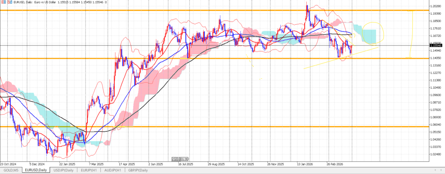Open the USDJPY,Daily chart tab
445x174 pixels.
pos(64,171)
